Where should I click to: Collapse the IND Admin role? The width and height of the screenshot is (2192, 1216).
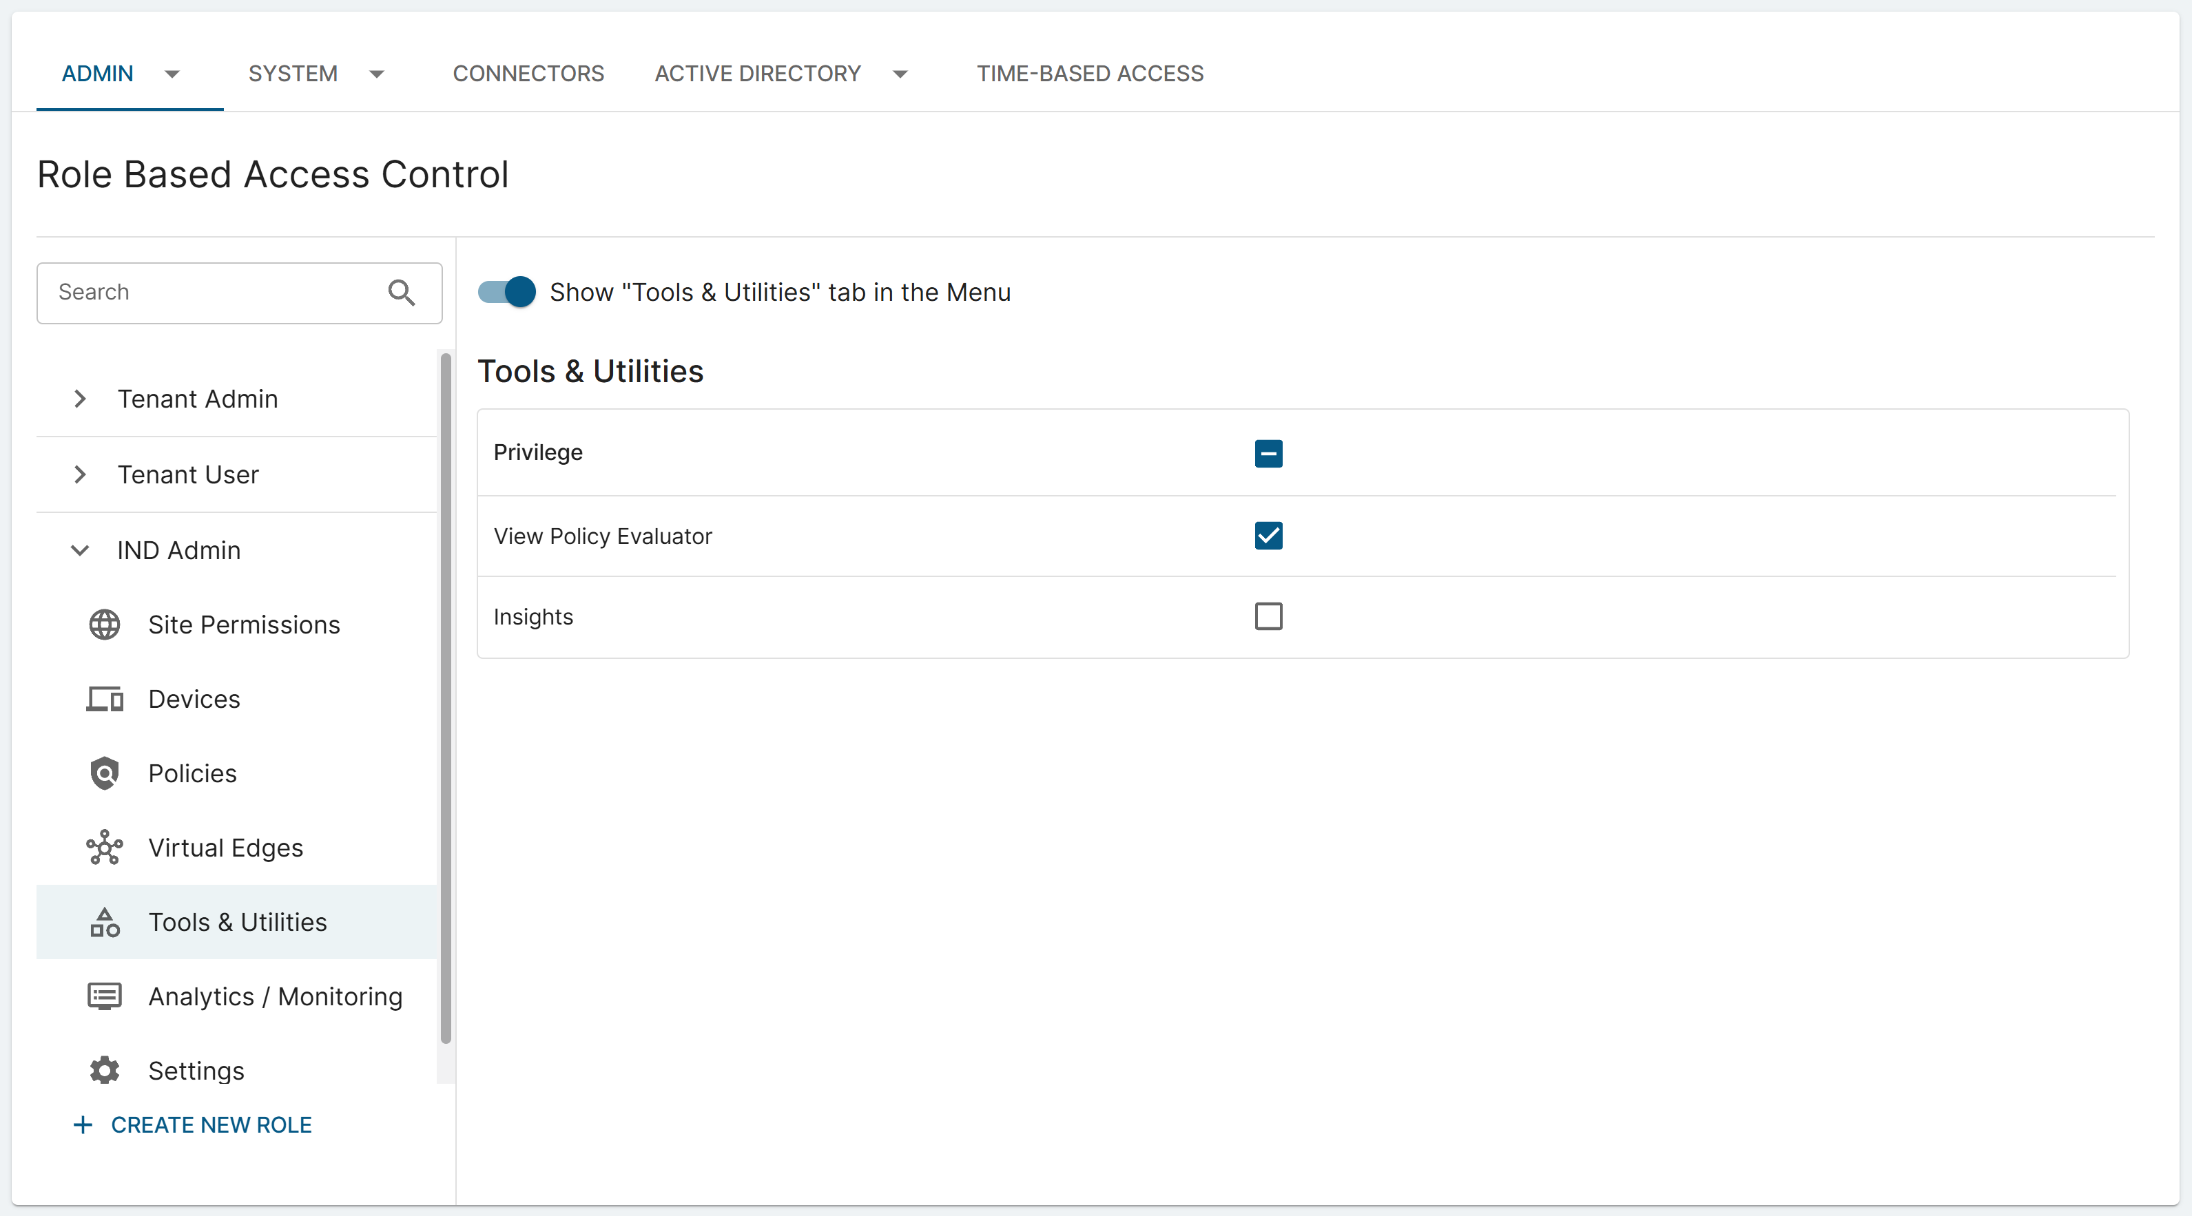pos(80,550)
